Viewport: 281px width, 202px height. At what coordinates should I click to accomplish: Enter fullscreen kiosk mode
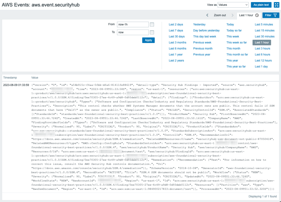pos(276,5)
